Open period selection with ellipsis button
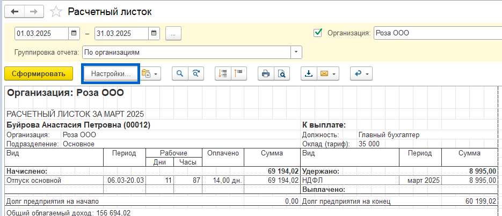Screen dimensions: 502x216 173,34
